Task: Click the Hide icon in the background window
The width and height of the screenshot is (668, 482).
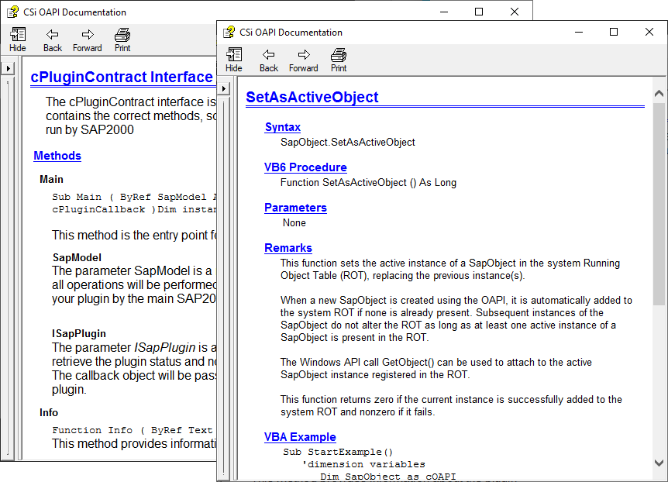Action: point(17,39)
